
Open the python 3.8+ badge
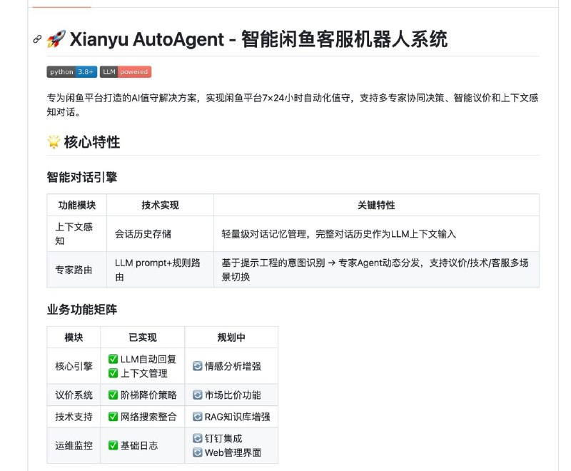72,72
